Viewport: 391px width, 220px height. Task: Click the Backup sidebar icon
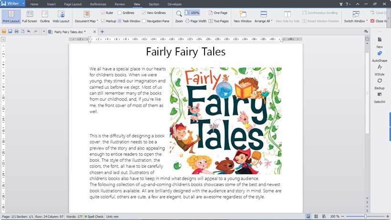coord(380,81)
